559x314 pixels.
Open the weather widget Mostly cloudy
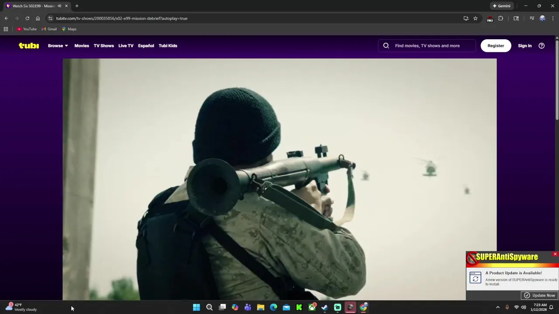[21, 307]
